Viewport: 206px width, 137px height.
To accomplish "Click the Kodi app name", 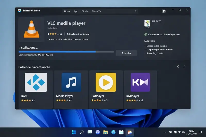I will point(24,96).
